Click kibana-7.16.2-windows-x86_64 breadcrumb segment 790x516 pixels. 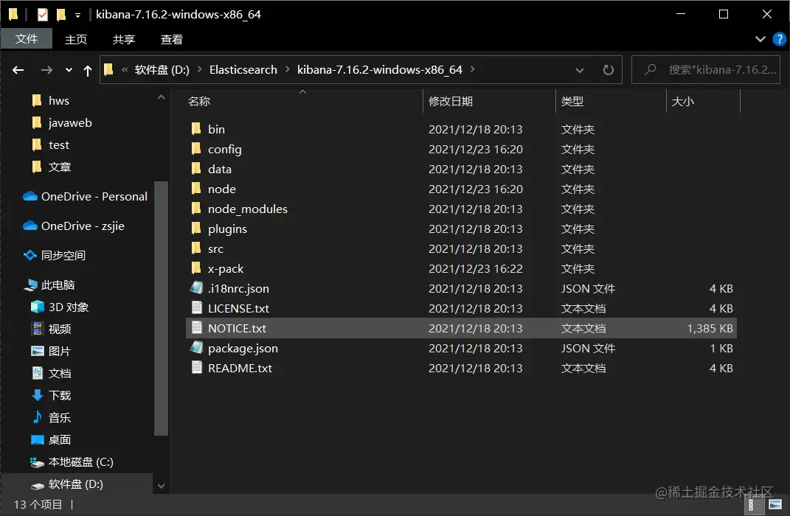coord(379,70)
